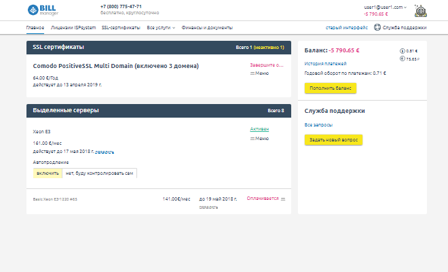Click the Всего 8 counter
This screenshot has width=448, height=272.
pyautogui.click(x=276, y=111)
